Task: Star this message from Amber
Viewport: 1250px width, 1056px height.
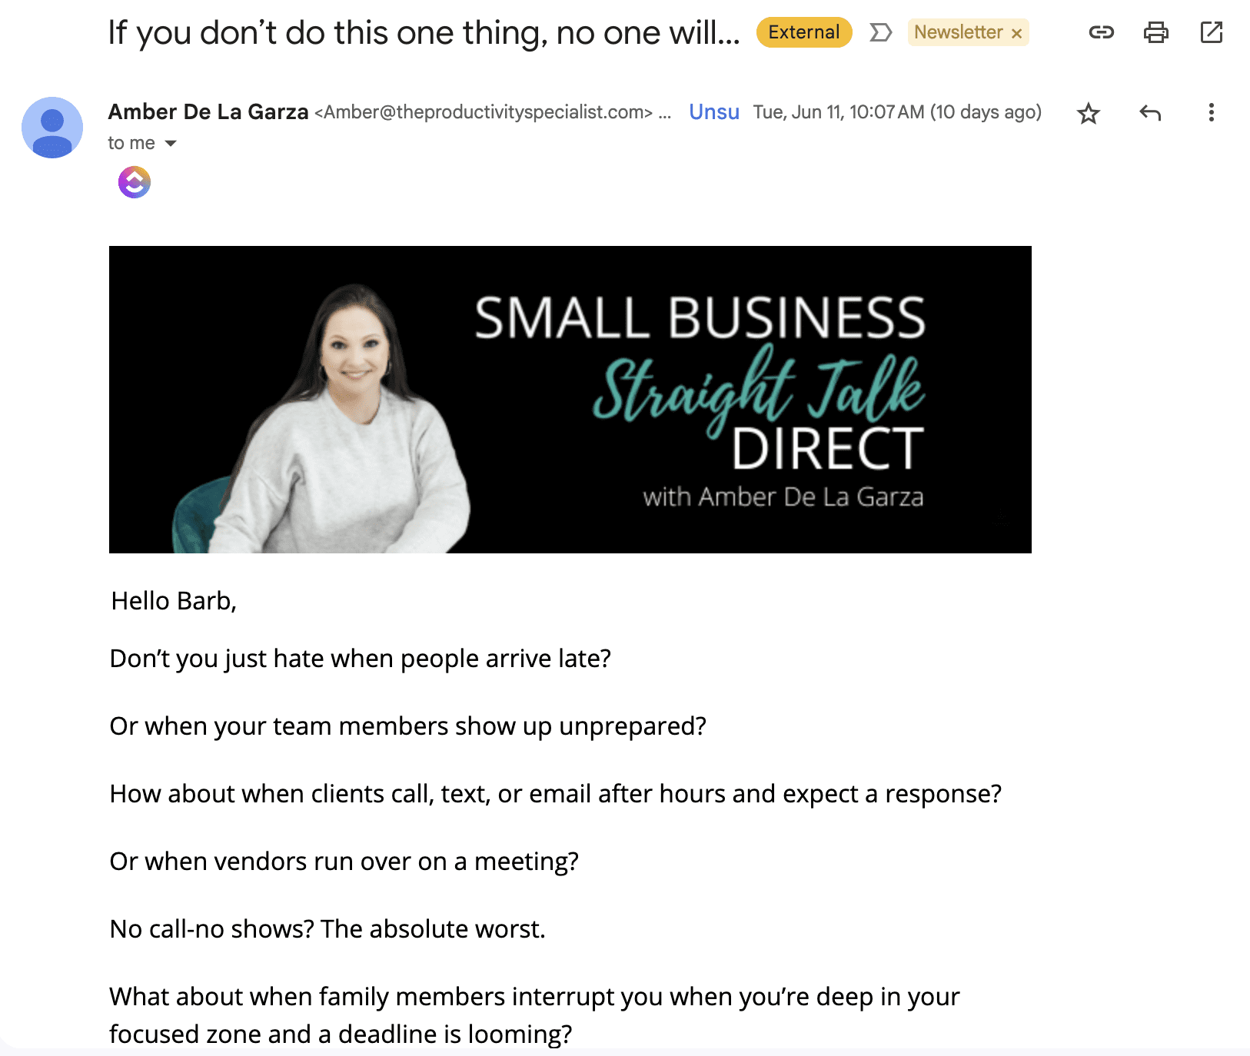Action: 1088,114
